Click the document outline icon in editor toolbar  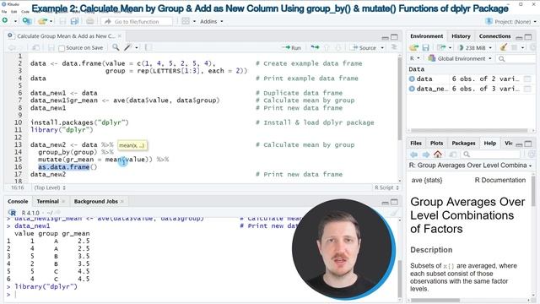pyautogui.click(x=394, y=47)
